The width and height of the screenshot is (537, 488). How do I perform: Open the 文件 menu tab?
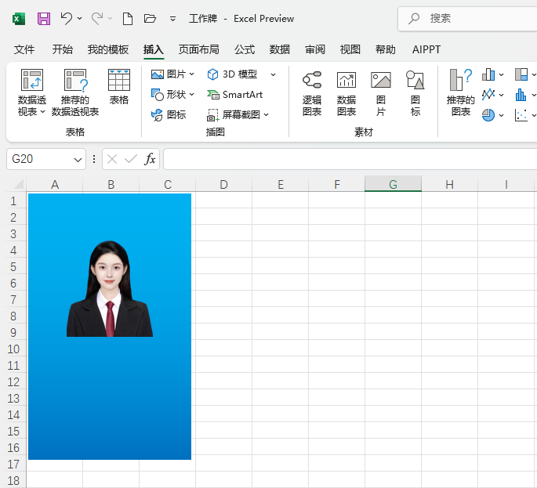pyautogui.click(x=24, y=49)
